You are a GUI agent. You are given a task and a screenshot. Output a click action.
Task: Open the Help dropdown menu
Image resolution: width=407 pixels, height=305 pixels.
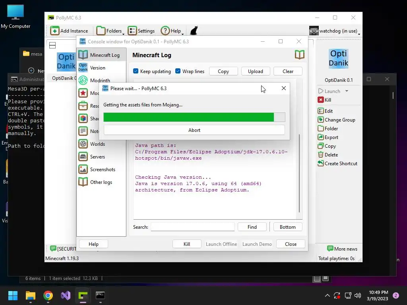coord(172,31)
